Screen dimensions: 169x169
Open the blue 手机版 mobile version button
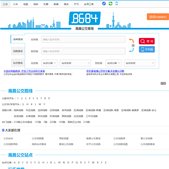point(147,49)
